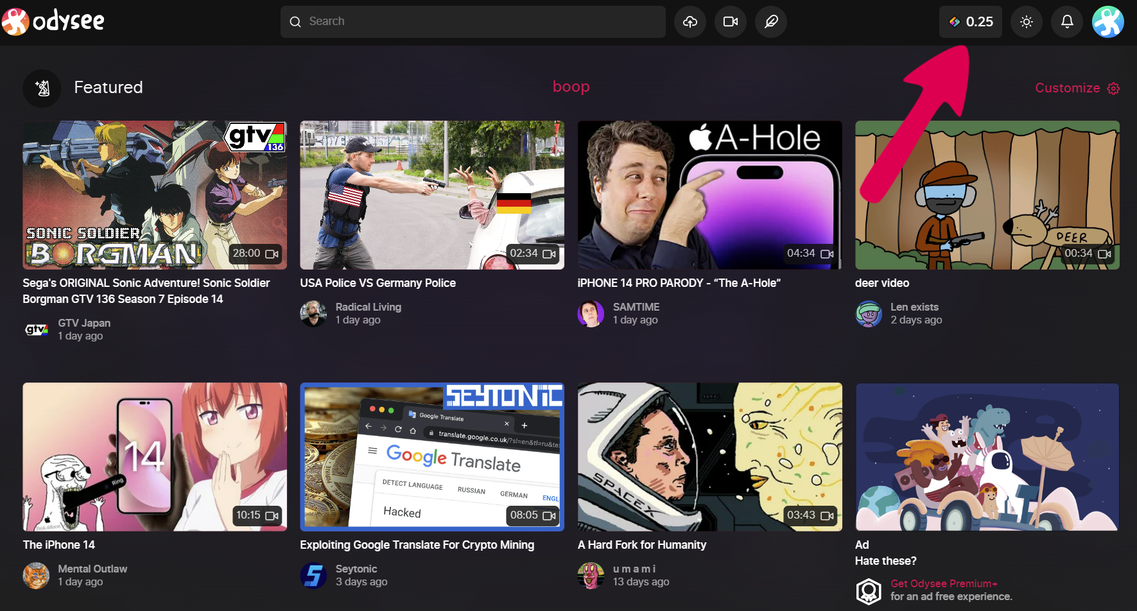Click the 28:00 duration badge
Screen dimensions: 1137x611
[x=256, y=254]
